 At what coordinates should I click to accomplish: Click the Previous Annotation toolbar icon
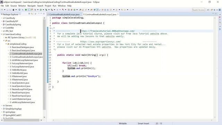(x=117, y=10)
